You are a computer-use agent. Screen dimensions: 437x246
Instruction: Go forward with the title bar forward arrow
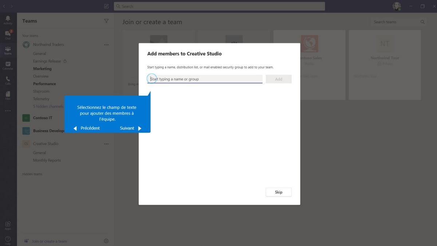pyautogui.click(x=12, y=6)
